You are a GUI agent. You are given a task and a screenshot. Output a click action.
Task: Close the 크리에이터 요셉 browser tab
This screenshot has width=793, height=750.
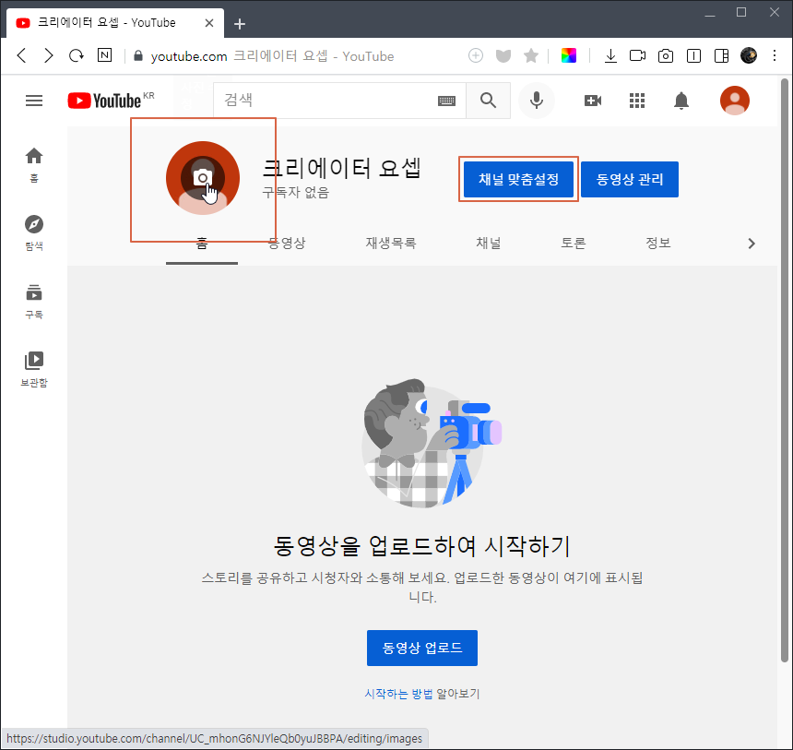(x=209, y=23)
